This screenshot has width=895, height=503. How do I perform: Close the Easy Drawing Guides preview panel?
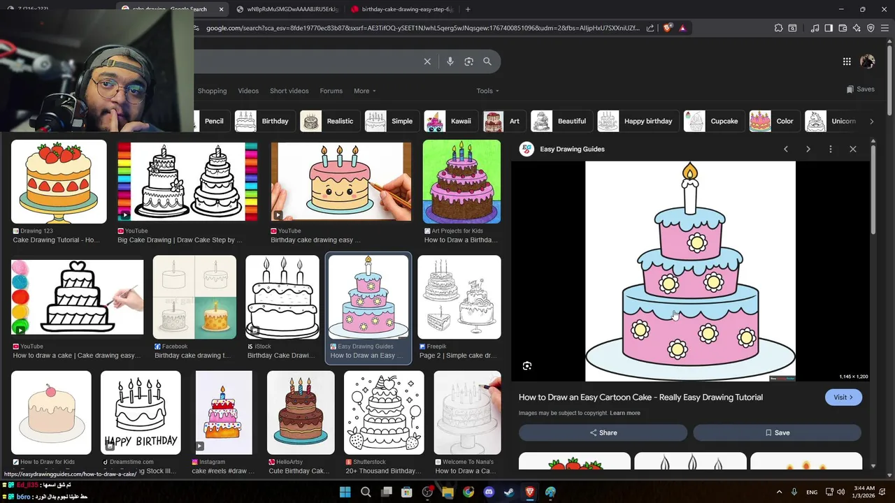[x=853, y=149]
